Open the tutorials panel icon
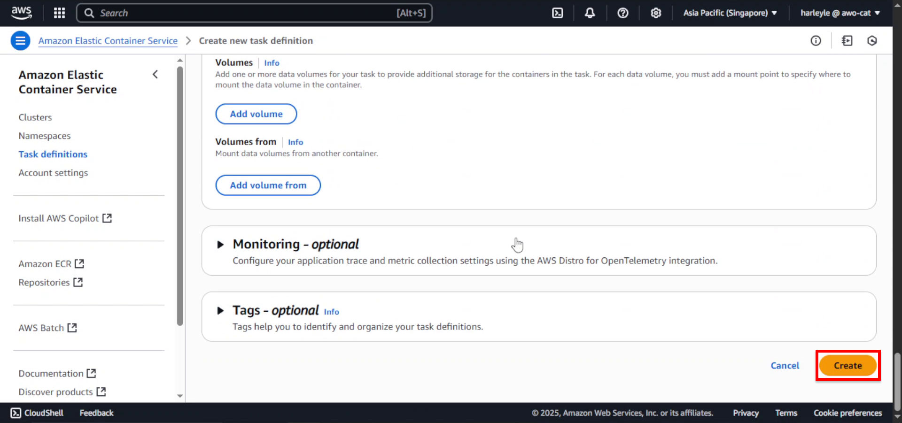Viewport: 902px width, 423px height. pos(847,41)
